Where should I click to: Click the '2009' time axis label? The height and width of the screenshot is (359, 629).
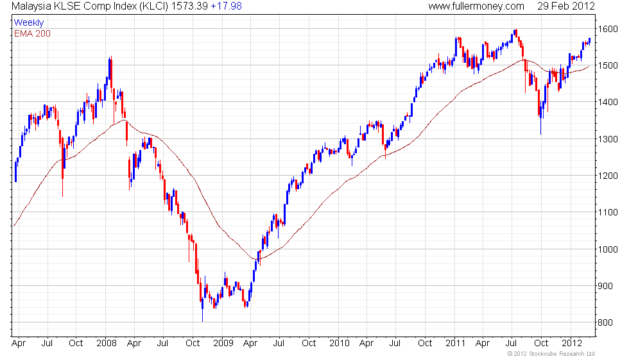pyautogui.click(x=223, y=344)
